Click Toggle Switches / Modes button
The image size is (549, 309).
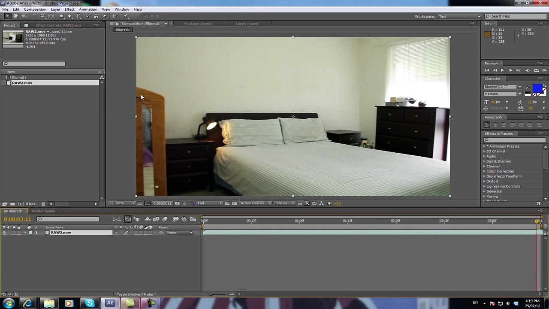click(x=135, y=294)
